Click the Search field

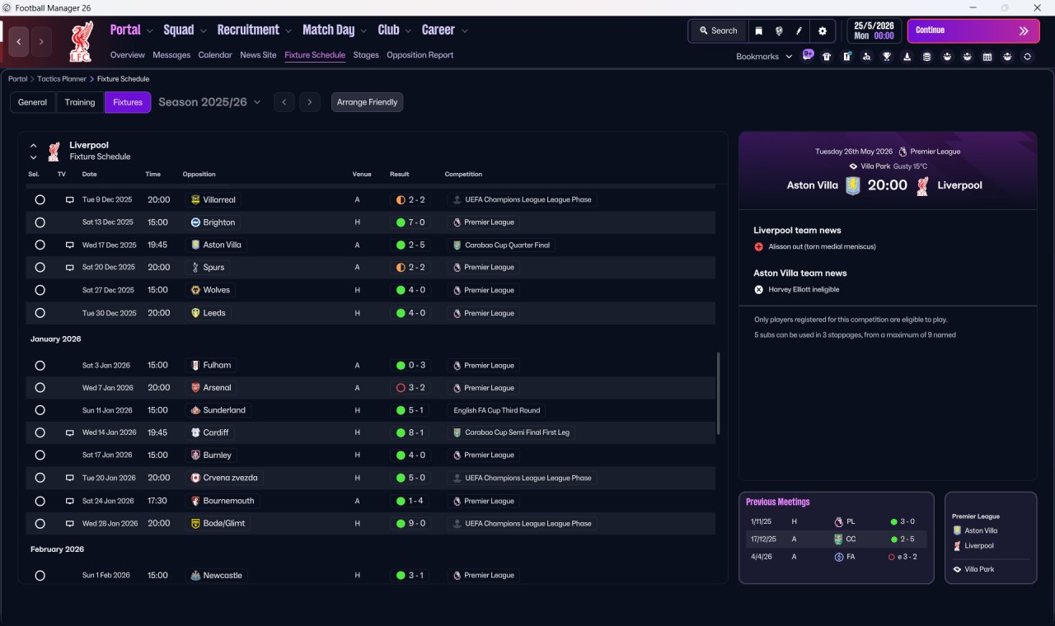pyautogui.click(x=718, y=31)
